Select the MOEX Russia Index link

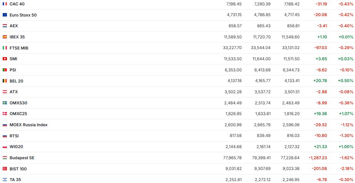point(28,125)
